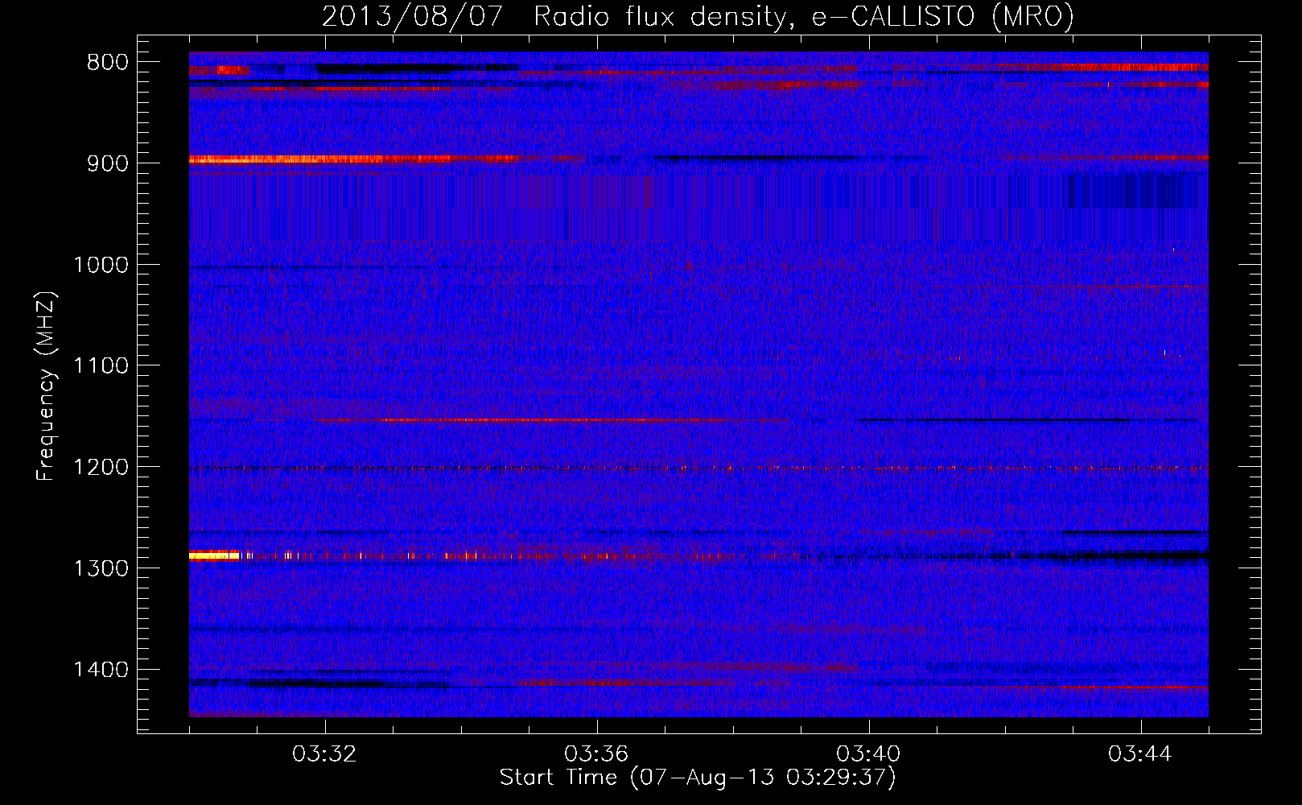The width and height of the screenshot is (1302, 805).
Task: Click the 800 frequency tick label
Action: point(108,63)
